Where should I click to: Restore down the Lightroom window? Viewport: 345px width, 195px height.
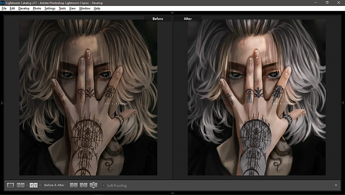click(x=327, y=3)
